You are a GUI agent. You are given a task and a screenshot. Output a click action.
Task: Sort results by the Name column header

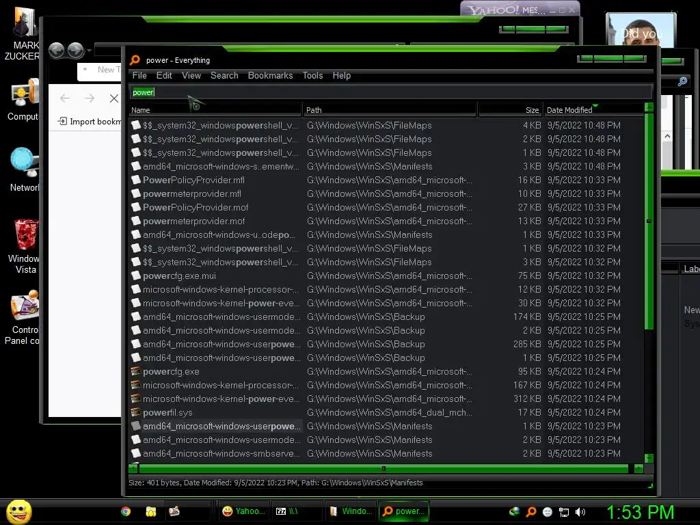click(x=215, y=110)
